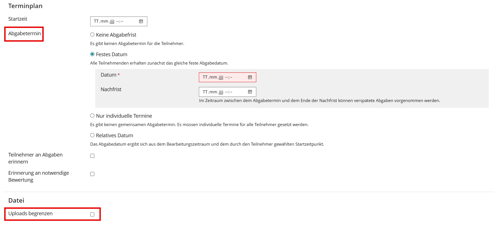Tick 'Erinnerung an notwendige Bewertung' checkbox
The height and width of the screenshot is (225, 498).
pyautogui.click(x=92, y=174)
